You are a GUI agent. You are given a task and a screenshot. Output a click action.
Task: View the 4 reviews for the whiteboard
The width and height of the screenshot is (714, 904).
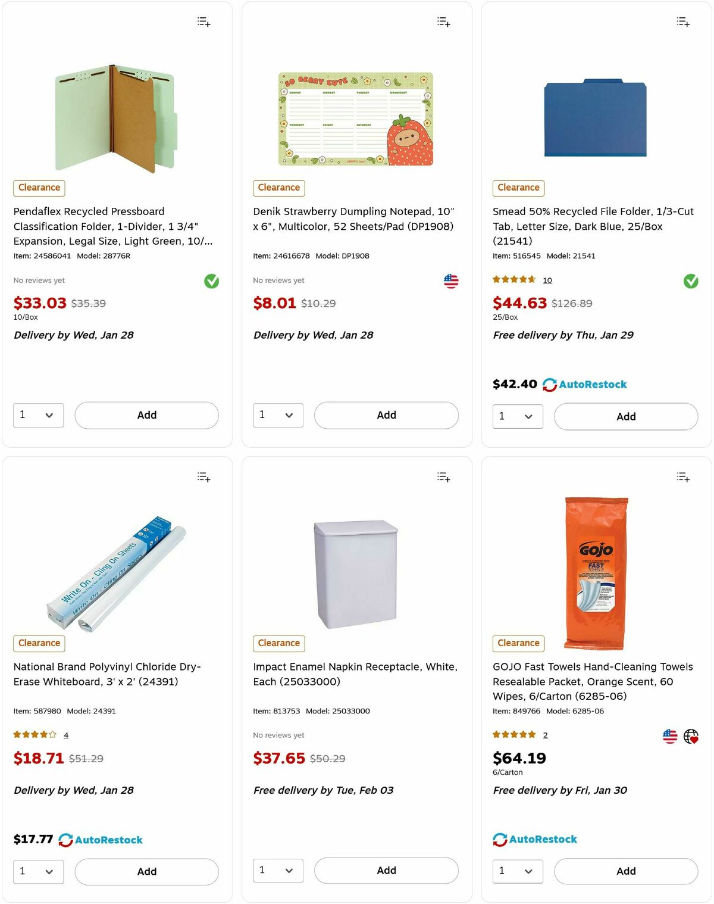coord(65,735)
